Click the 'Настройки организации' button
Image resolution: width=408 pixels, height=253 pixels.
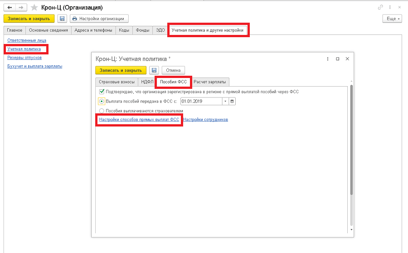click(x=99, y=19)
